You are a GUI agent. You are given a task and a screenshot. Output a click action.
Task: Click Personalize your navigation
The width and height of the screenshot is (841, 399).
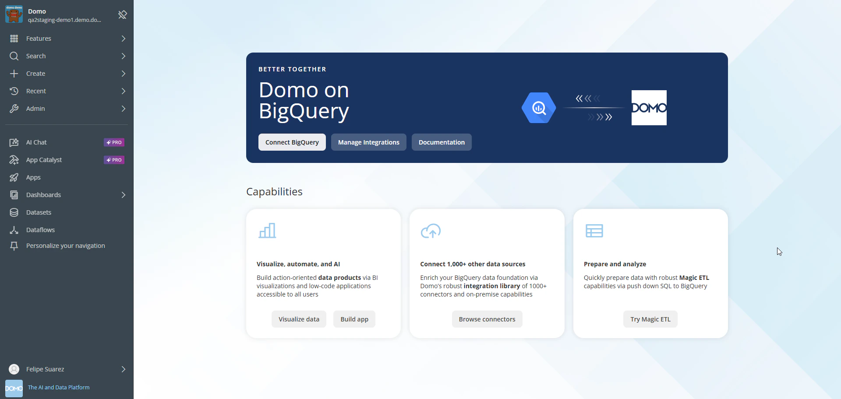pos(66,246)
